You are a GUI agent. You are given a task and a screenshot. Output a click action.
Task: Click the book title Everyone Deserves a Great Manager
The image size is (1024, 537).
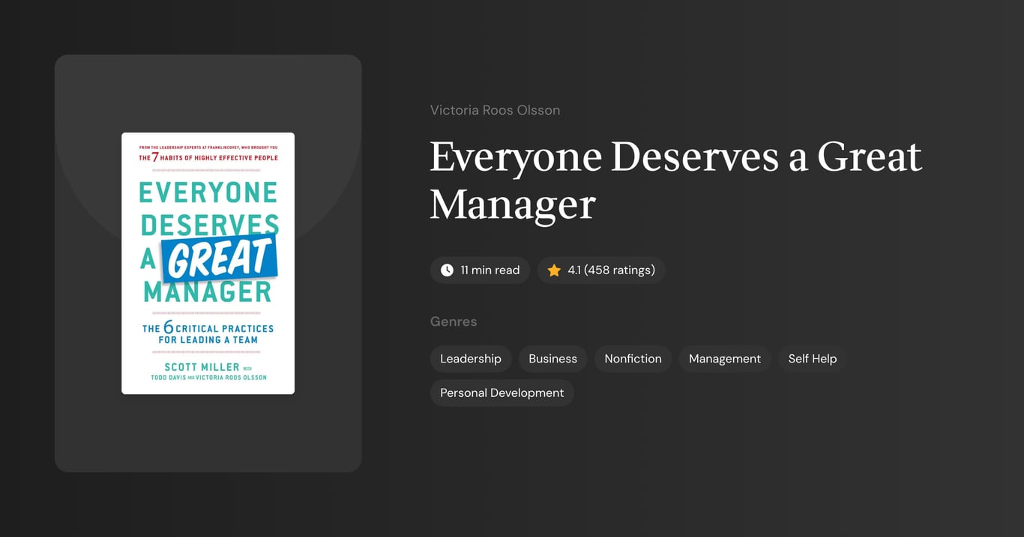675,180
